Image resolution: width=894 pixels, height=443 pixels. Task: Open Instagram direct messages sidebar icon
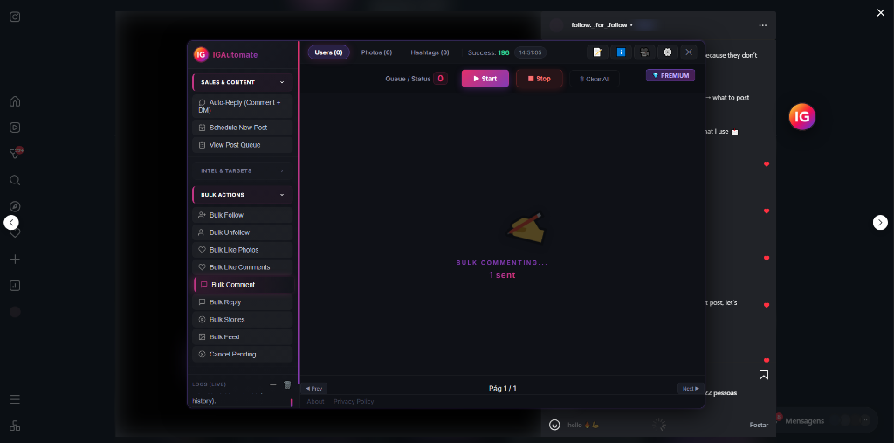16,154
